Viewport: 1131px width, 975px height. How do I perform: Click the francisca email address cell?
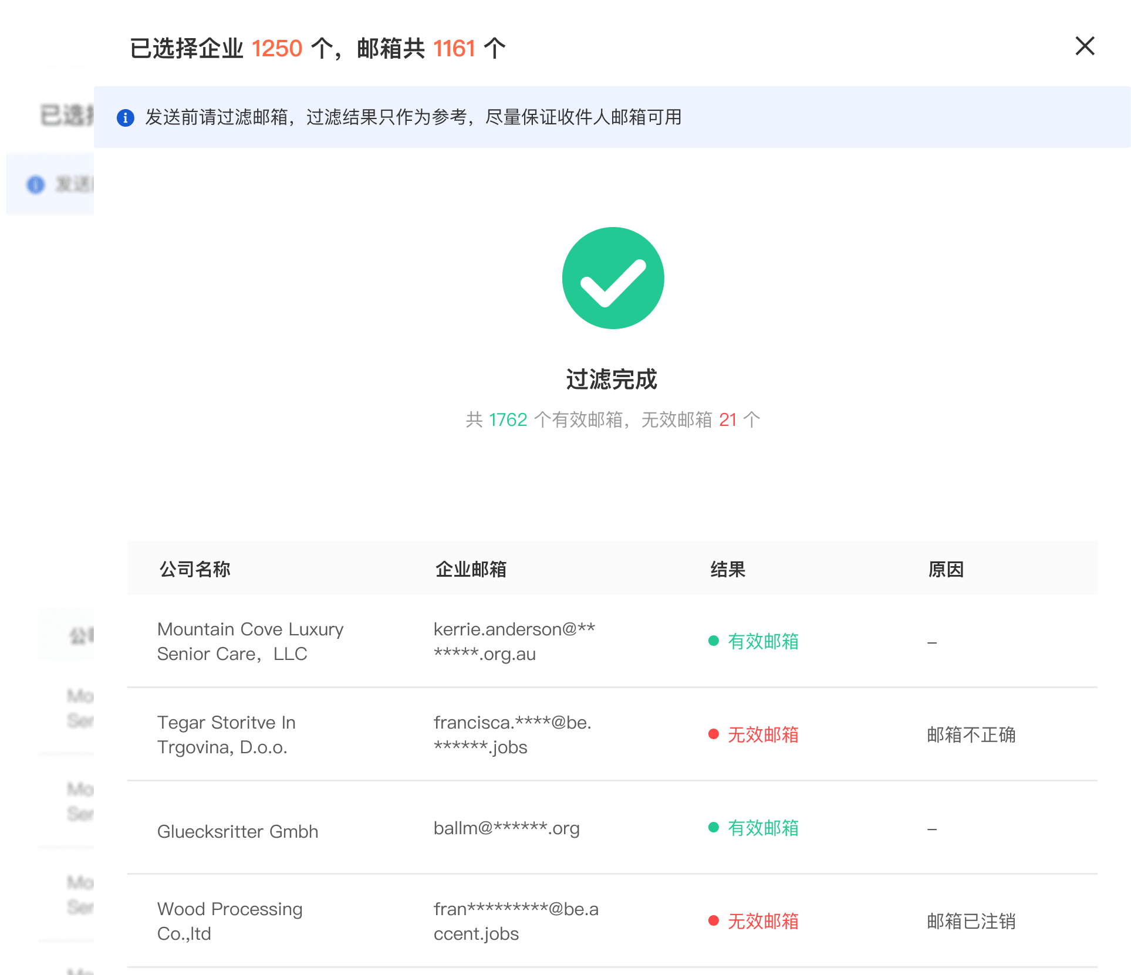512,734
